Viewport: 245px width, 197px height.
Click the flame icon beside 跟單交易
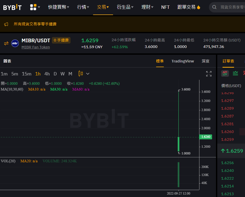199,7
